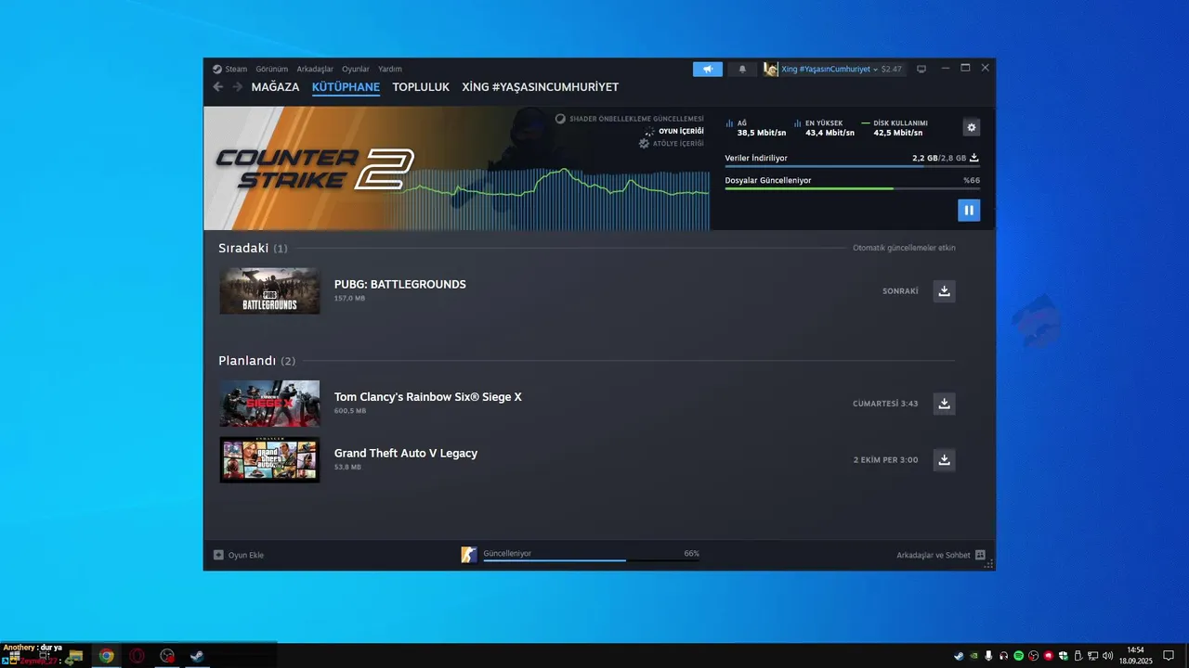Open the Rainbow Six Siege X thumbnail

click(x=269, y=404)
